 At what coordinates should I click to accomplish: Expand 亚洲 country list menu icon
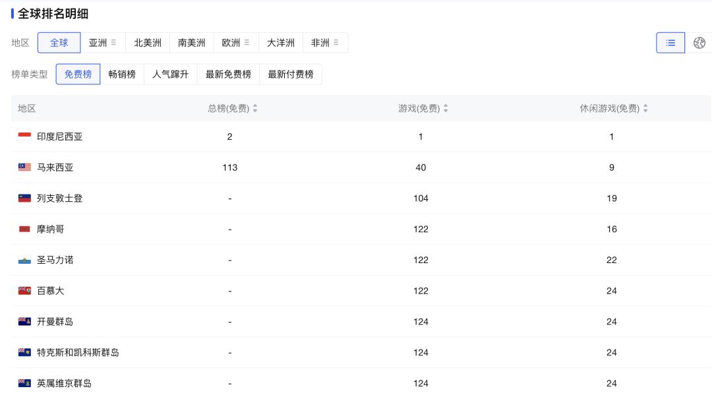(x=113, y=43)
